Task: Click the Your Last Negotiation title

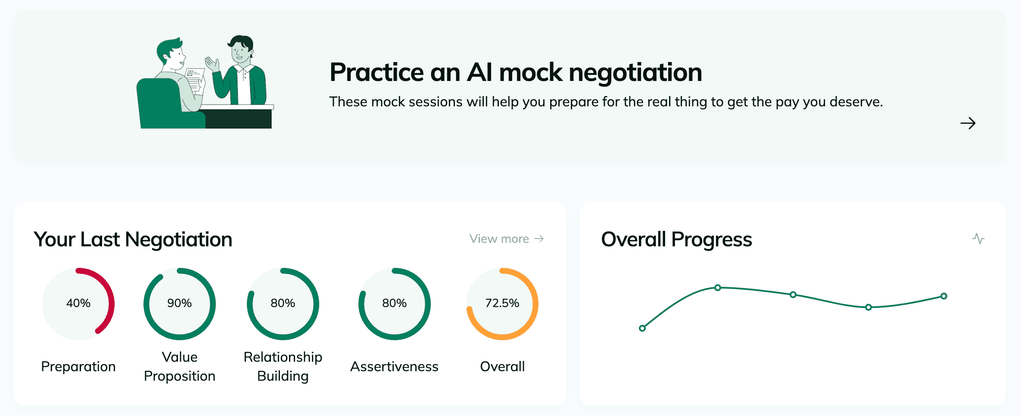Action: [133, 239]
